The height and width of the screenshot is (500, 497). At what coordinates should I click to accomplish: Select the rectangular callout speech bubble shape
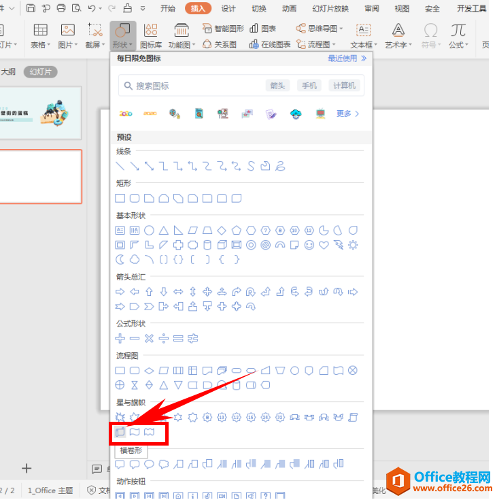(x=120, y=464)
